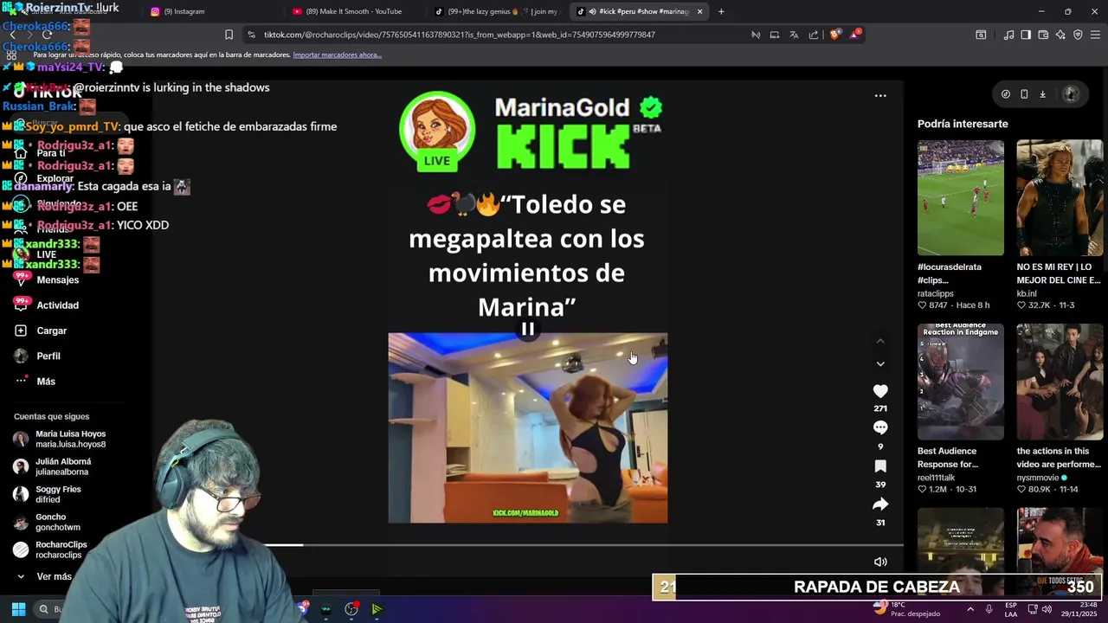Image resolution: width=1108 pixels, height=623 pixels.
Task: Open Soggy Fries account
Action: 57,494
